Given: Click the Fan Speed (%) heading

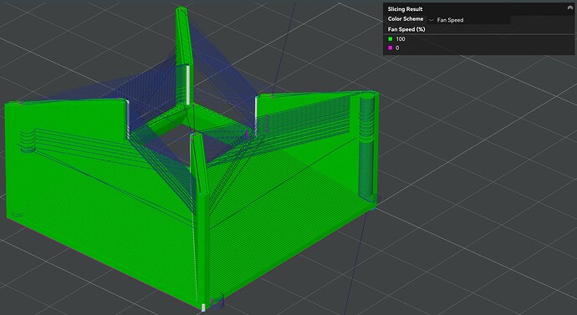Looking at the screenshot, I should coord(406,29).
